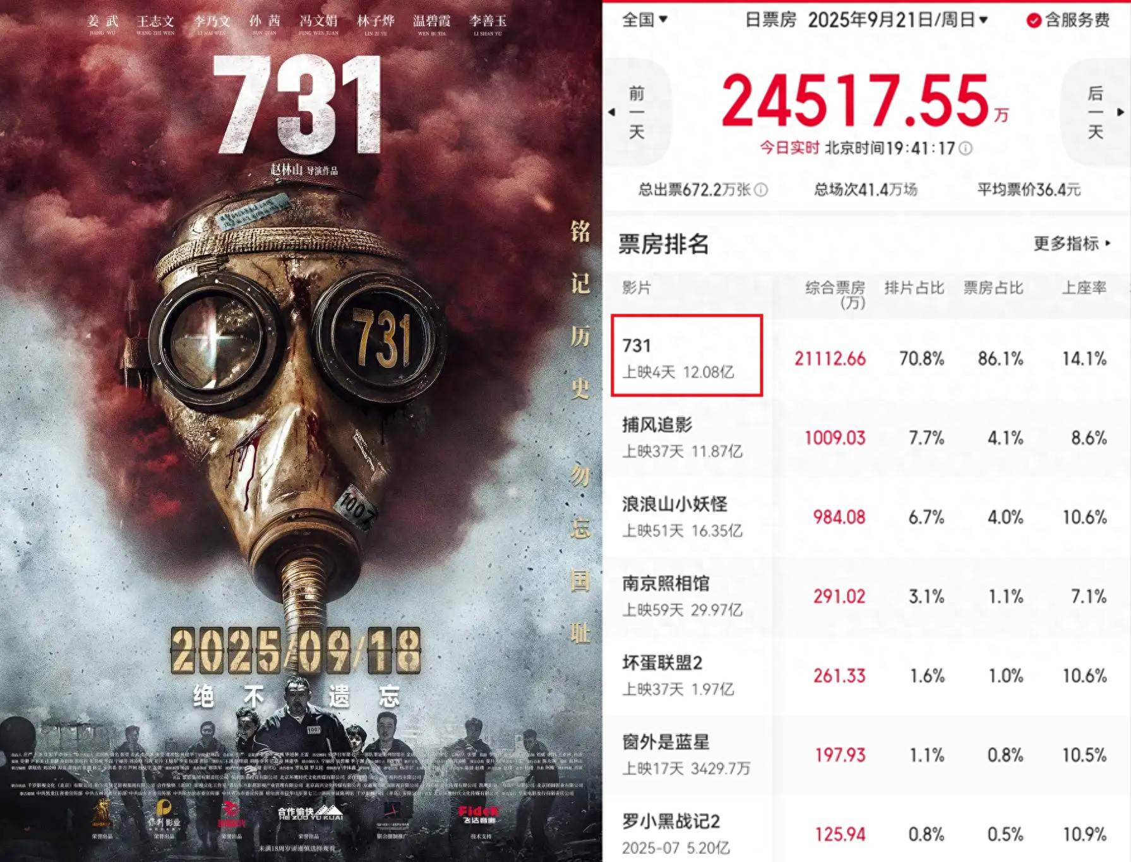1131x862 pixels.
Task: Expand 更多指标 options
Action: pos(1072,244)
